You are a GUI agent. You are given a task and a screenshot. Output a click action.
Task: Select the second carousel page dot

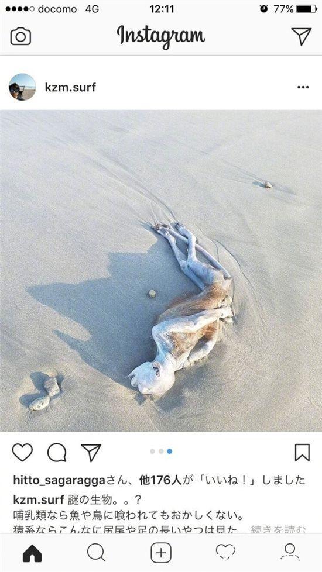point(161,452)
